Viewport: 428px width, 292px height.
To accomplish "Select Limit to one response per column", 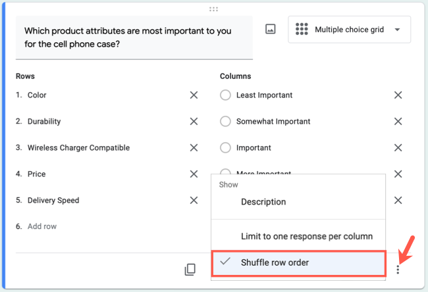I will click(x=306, y=236).
